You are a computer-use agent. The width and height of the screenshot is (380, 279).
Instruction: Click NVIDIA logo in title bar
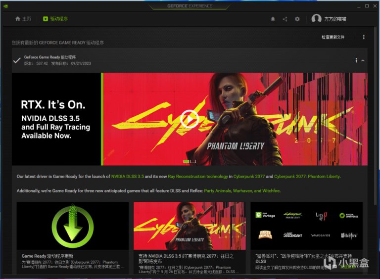coord(5,6)
